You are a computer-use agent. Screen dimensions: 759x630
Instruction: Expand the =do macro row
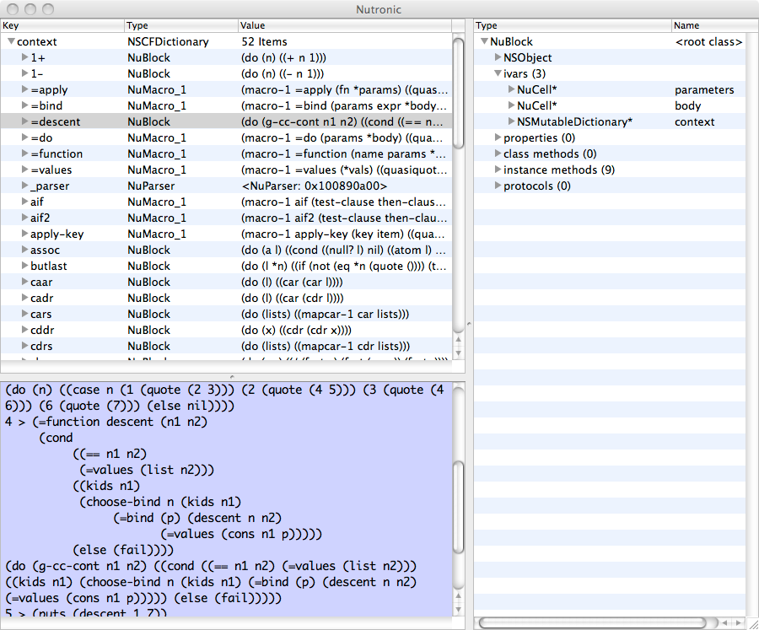(24, 137)
